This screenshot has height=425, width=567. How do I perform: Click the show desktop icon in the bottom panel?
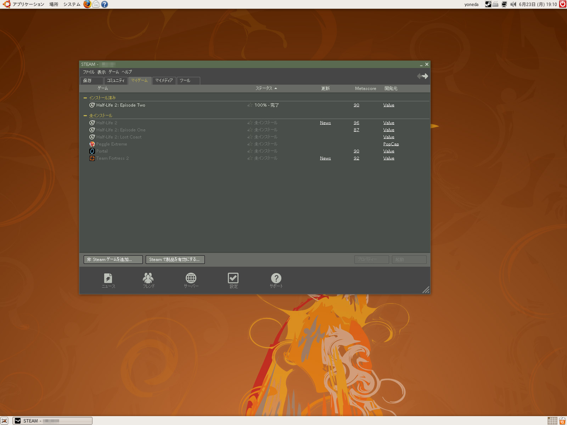click(4, 421)
